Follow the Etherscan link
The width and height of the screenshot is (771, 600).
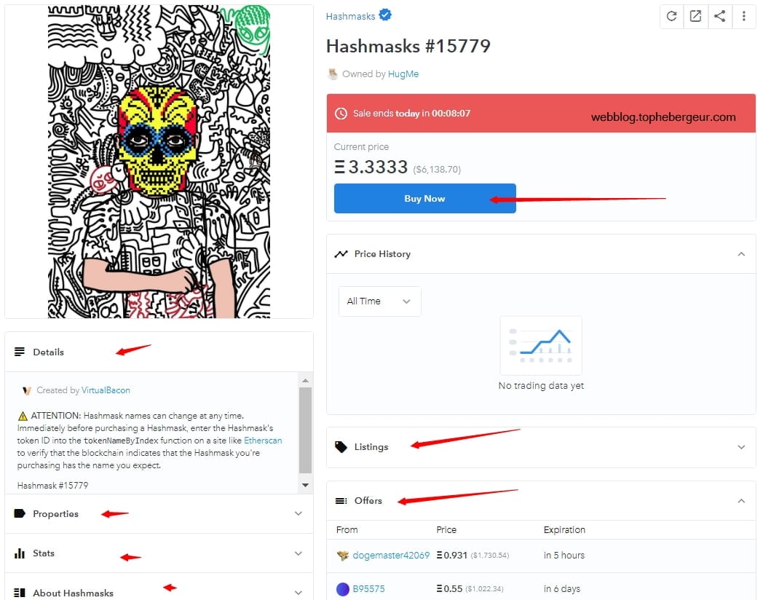click(263, 440)
